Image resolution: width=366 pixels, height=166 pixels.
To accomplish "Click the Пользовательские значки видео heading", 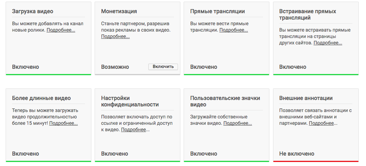I will click(x=225, y=101).
